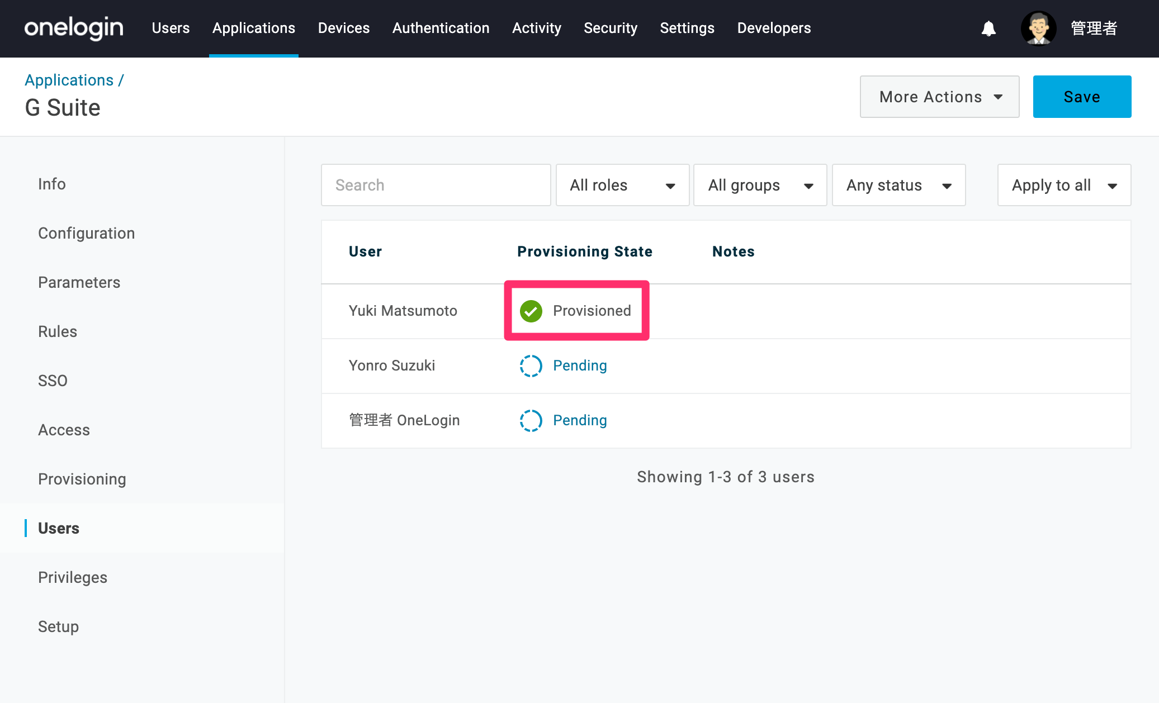
Task: Expand the Apply to all dropdown
Action: (x=1064, y=185)
